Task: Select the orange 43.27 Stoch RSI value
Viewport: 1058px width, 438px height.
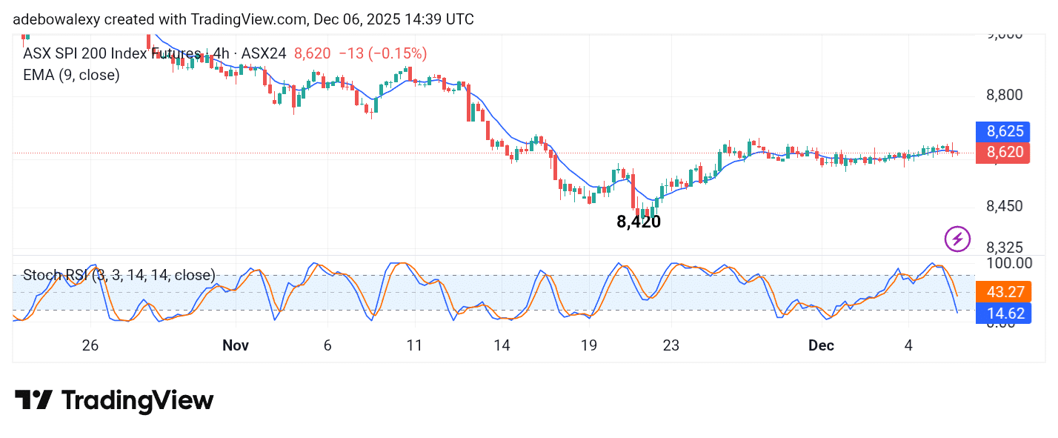Action: [1004, 292]
